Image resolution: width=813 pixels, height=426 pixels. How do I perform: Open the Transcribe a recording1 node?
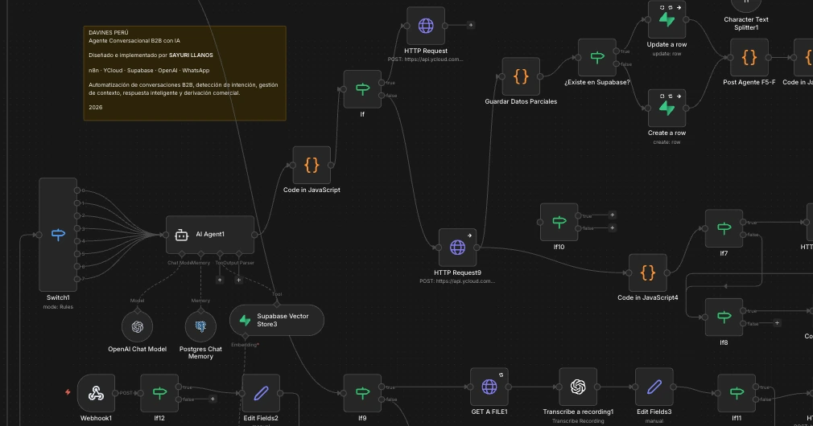pyautogui.click(x=578, y=387)
